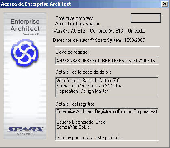Image resolution: width=170 pixels, height=148 pixels.
Task: Click the blank button near the author name
Action: click(x=146, y=18)
